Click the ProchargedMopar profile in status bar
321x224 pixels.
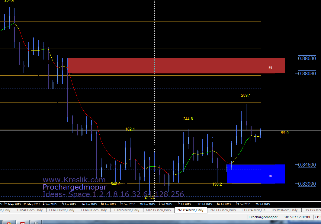pos(264,217)
